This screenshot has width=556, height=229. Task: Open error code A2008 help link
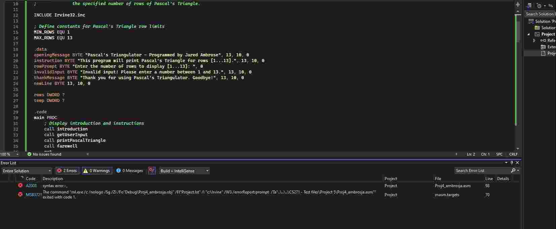(31, 186)
